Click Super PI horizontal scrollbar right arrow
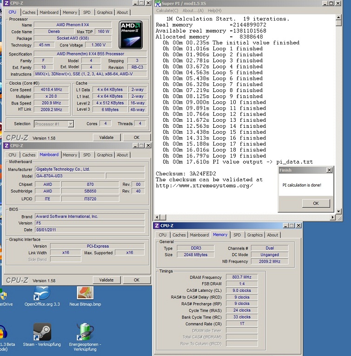351x356 pixels. (333, 217)
